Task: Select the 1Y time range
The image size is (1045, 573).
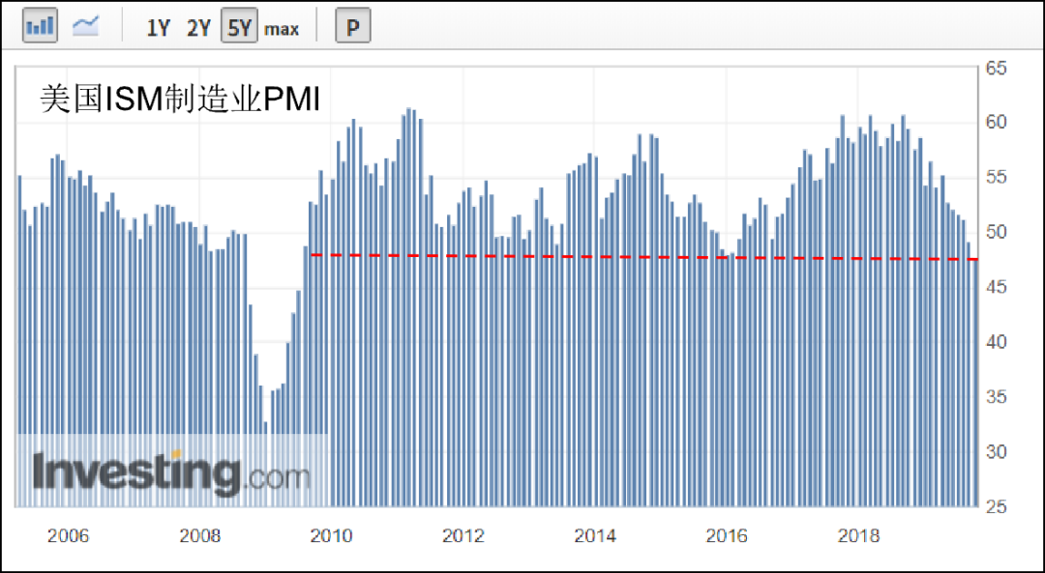Action: tap(158, 28)
